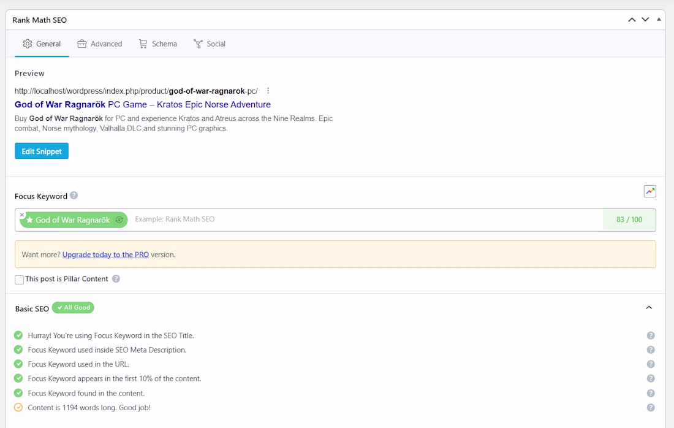Screen dimensions: 674x428
Task: Open help for content length check
Action: coord(651,407)
